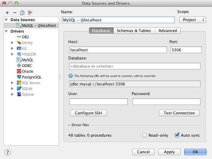
Task: Click the Configure SSH button
Action: pyautogui.click(x=88, y=113)
